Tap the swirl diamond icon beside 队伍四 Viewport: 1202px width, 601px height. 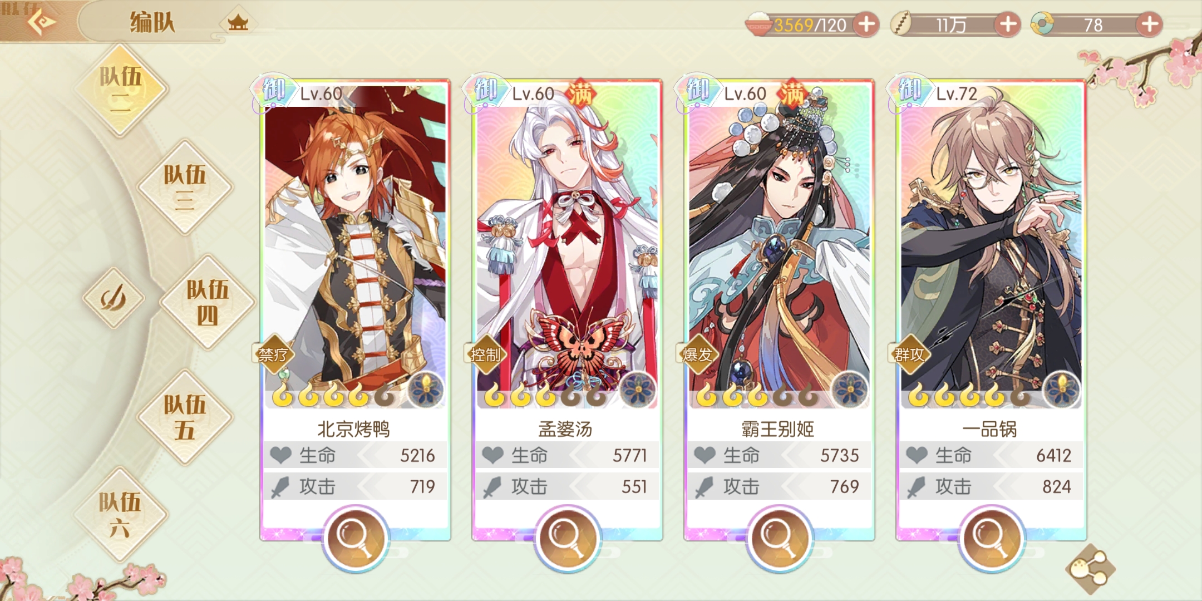[114, 298]
